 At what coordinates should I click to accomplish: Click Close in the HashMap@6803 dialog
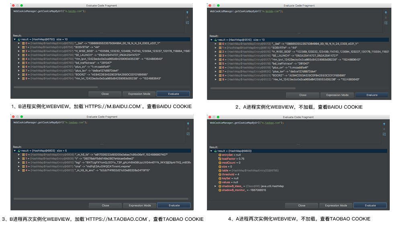tap(105, 206)
